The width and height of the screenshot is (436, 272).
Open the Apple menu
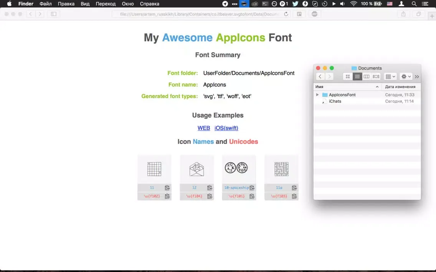coord(9,3)
